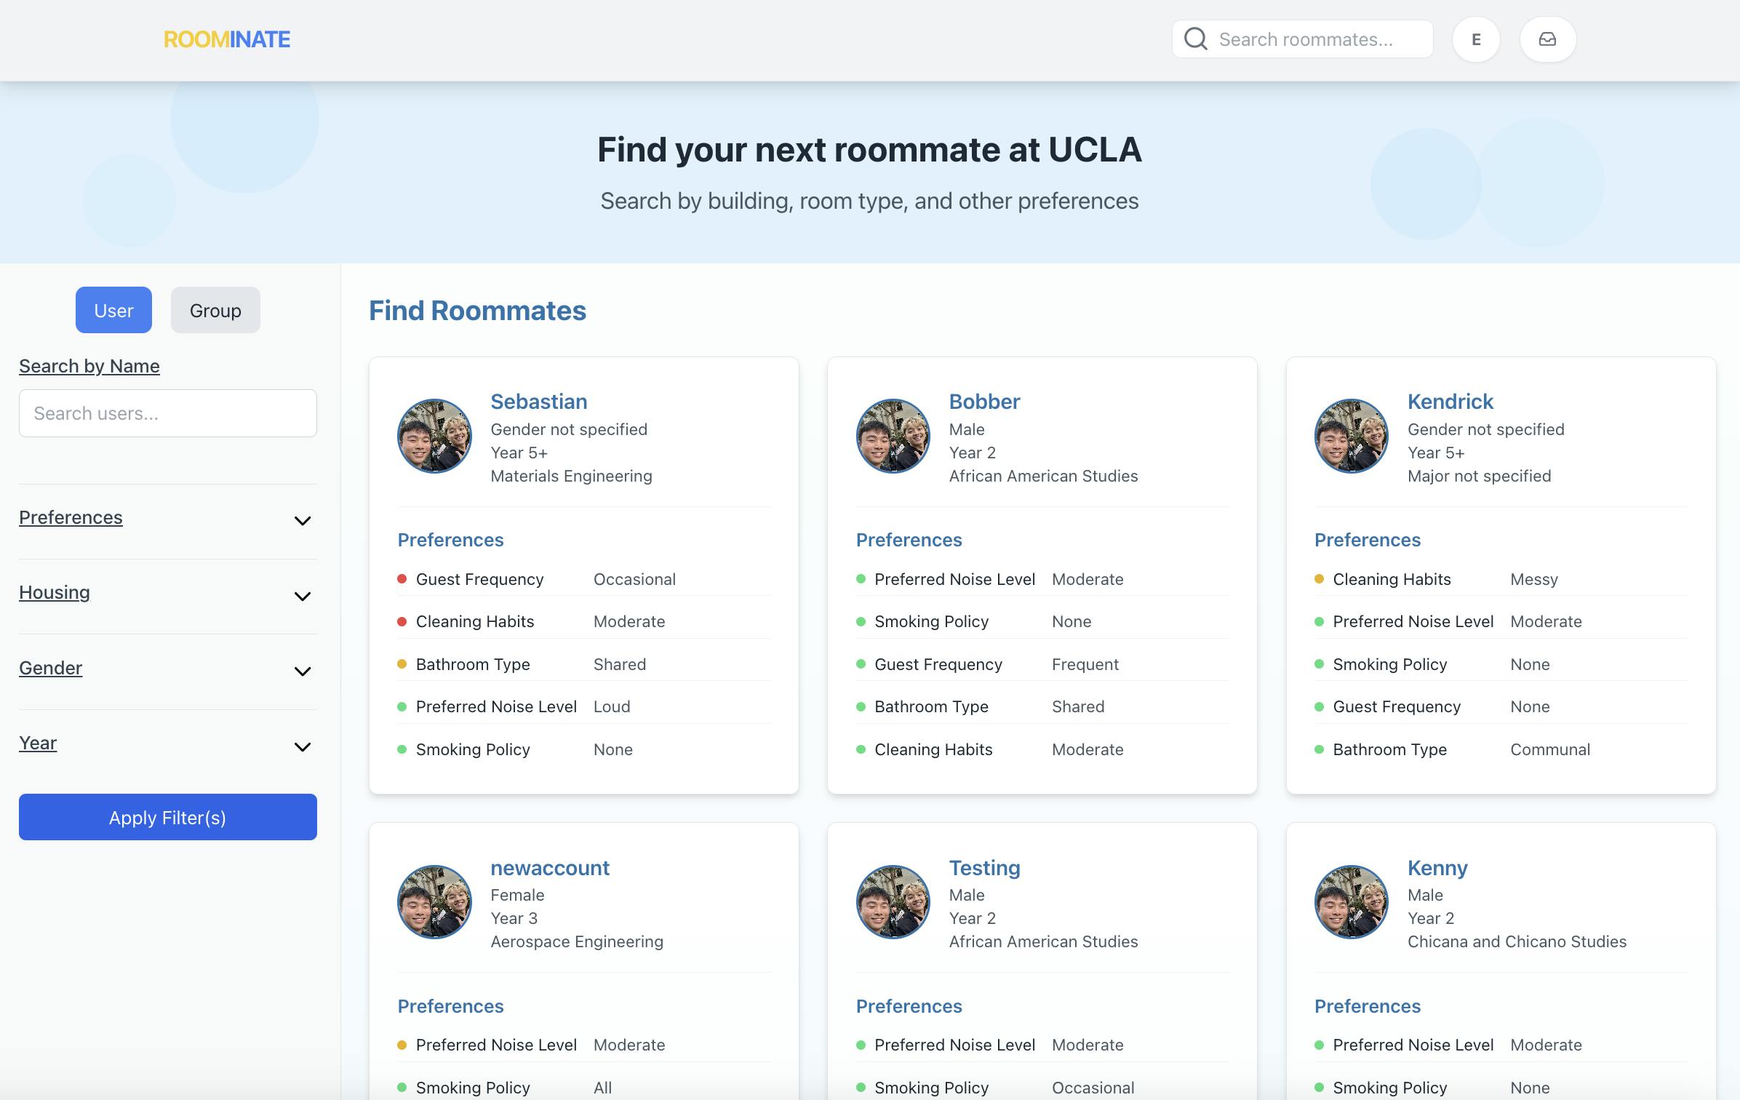
Task: Click Sebastian's 'Loud' noise level value
Action: (612, 706)
